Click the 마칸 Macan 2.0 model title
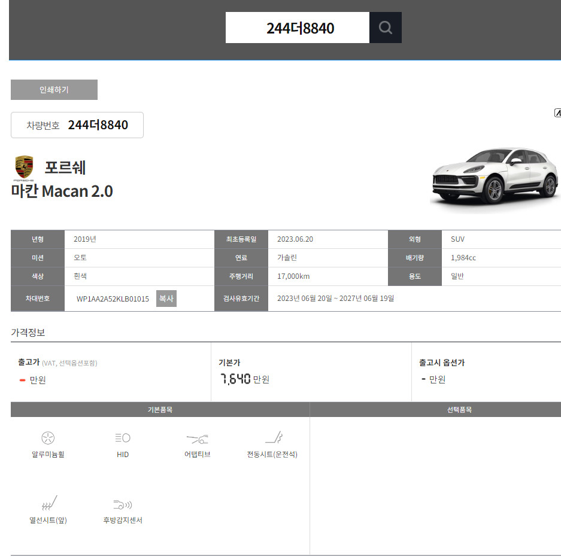This screenshot has height=557, width=561. pyautogui.click(x=62, y=191)
